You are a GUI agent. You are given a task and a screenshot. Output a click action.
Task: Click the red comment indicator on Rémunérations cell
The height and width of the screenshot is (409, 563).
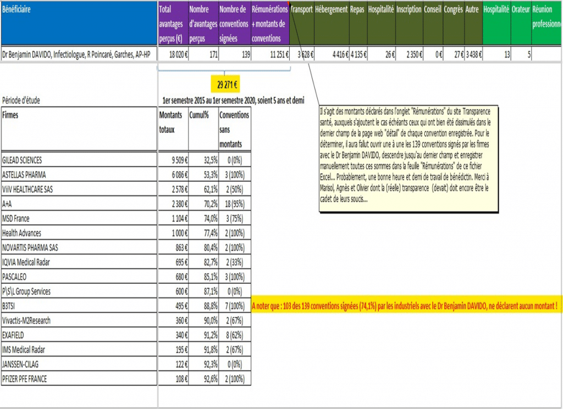pyautogui.click(x=288, y=3)
